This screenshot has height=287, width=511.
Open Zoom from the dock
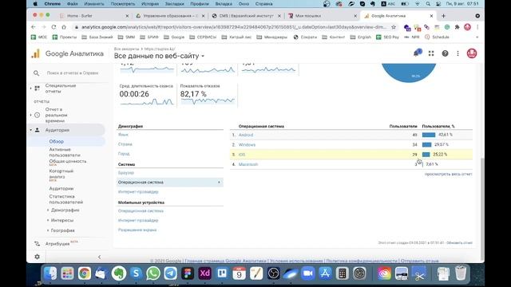(307, 273)
